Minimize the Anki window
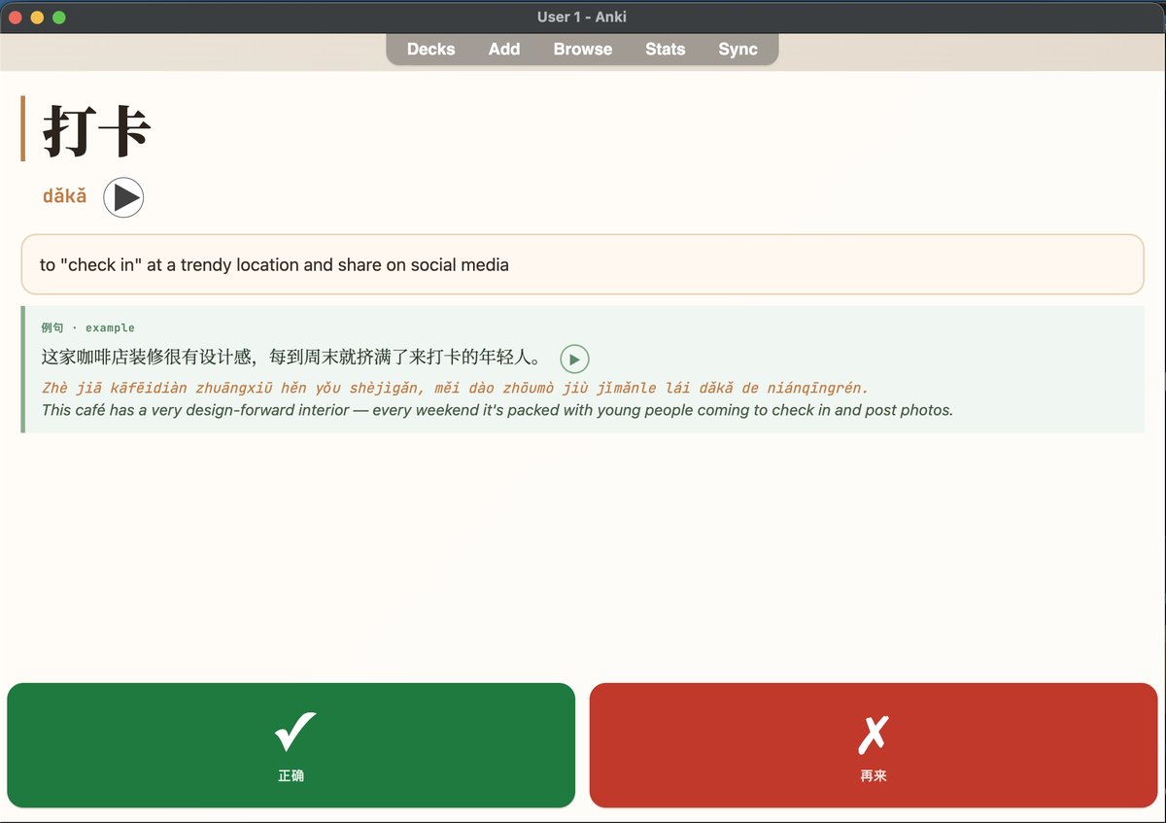This screenshot has width=1166, height=823. [x=37, y=17]
